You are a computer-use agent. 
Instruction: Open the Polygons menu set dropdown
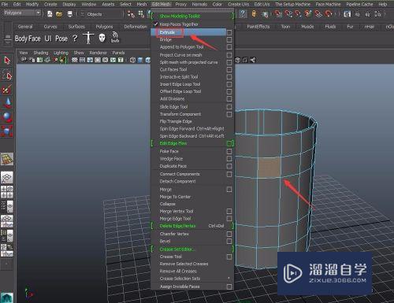tap(38, 13)
